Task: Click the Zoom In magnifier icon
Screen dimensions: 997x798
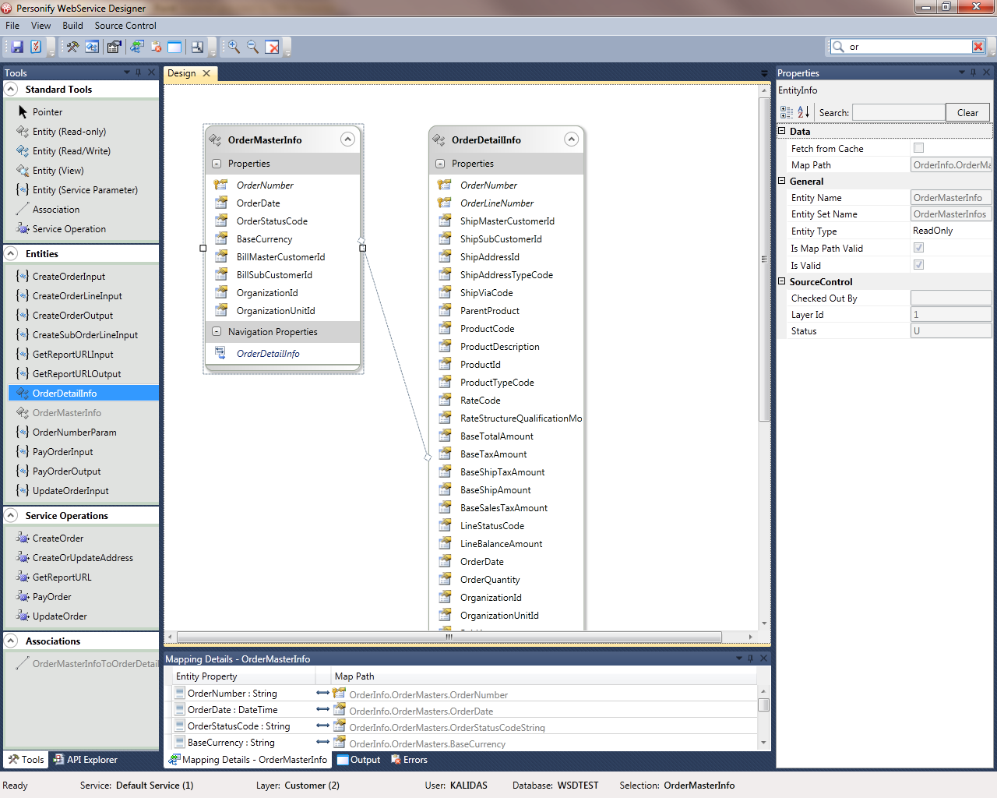Action: point(234,47)
